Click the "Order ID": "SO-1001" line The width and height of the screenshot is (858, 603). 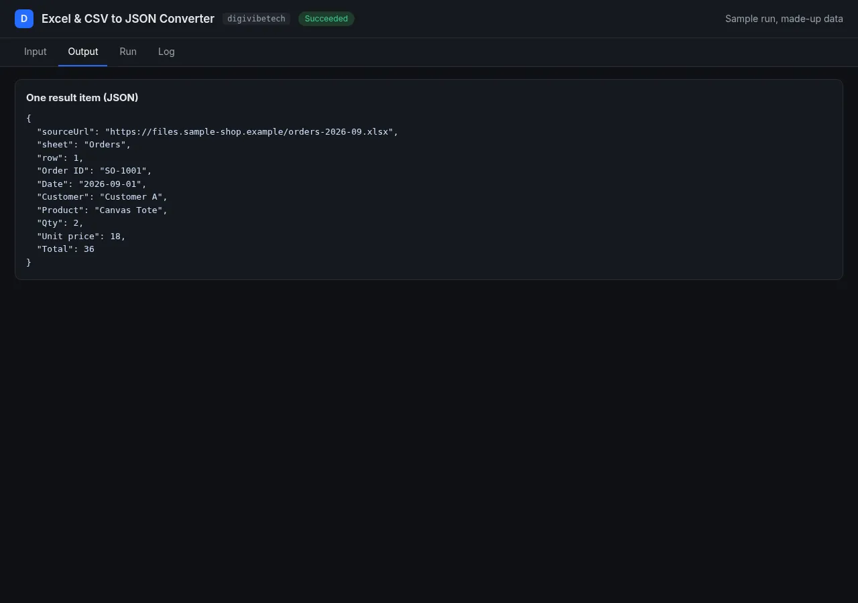tap(95, 171)
